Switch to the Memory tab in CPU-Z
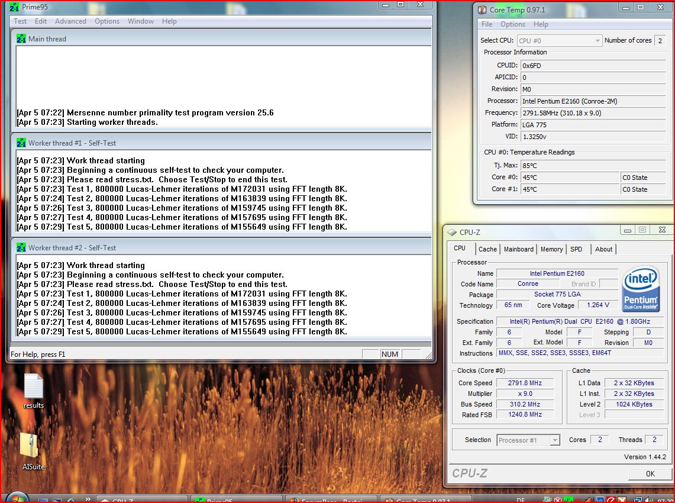 click(x=551, y=249)
